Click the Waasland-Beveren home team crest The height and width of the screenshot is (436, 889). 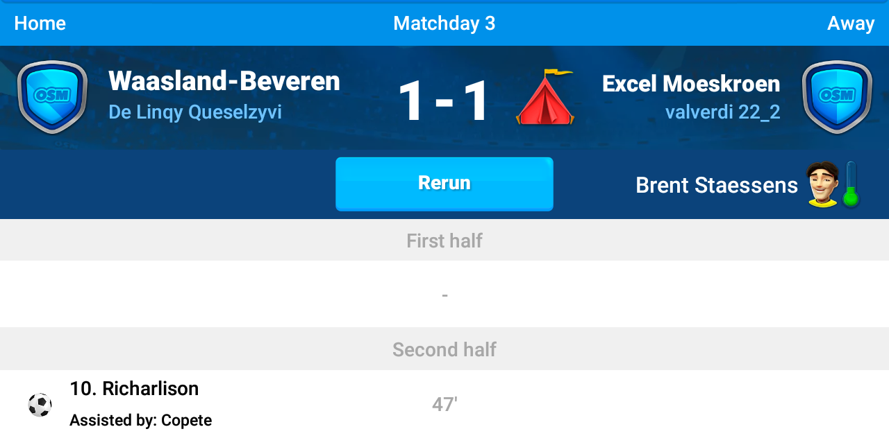coord(52,97)
